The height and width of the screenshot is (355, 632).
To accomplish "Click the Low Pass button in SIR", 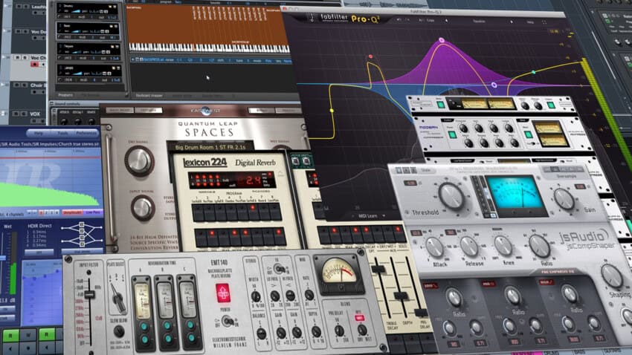I will click(93, 212).
